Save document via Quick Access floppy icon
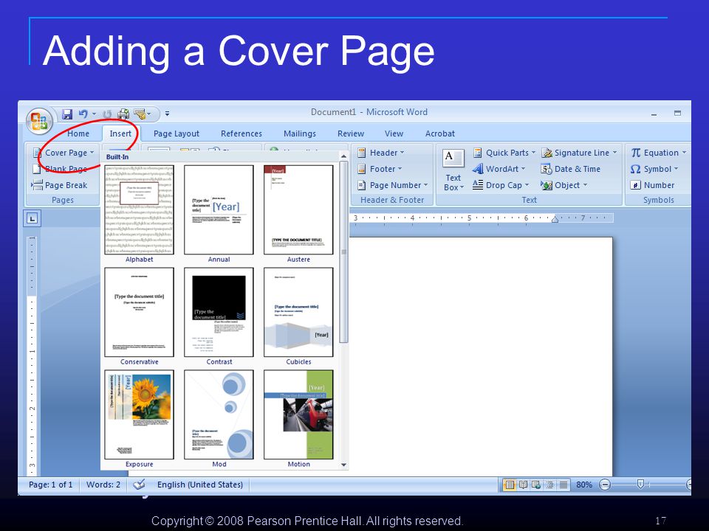The image size is (709, 531). (67, 114)
